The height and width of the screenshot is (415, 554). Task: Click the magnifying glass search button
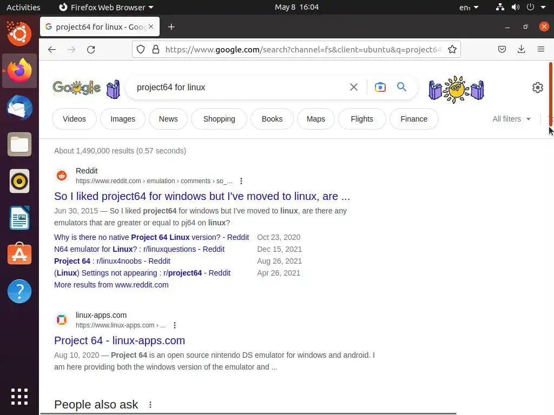coord(401,87)
